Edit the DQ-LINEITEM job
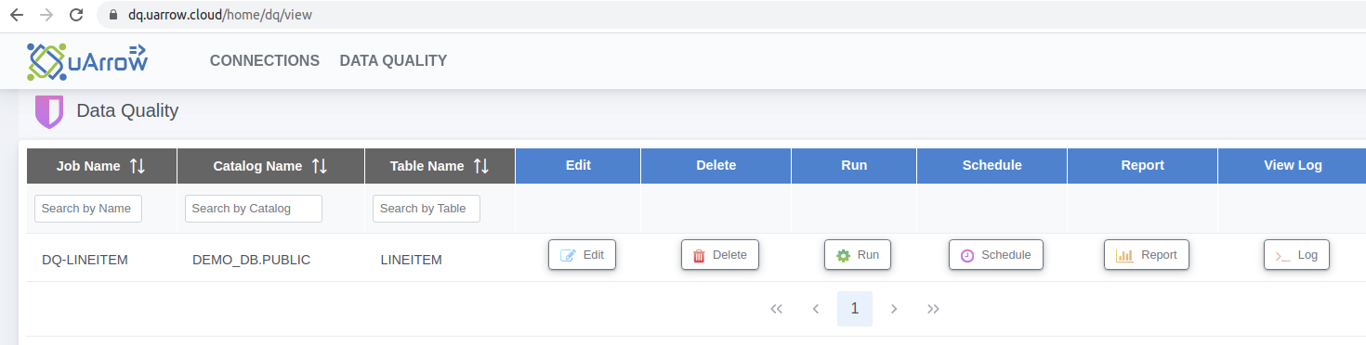This screenshot has height=345, width=1366. pyautogui.click(x=582, y=255)
